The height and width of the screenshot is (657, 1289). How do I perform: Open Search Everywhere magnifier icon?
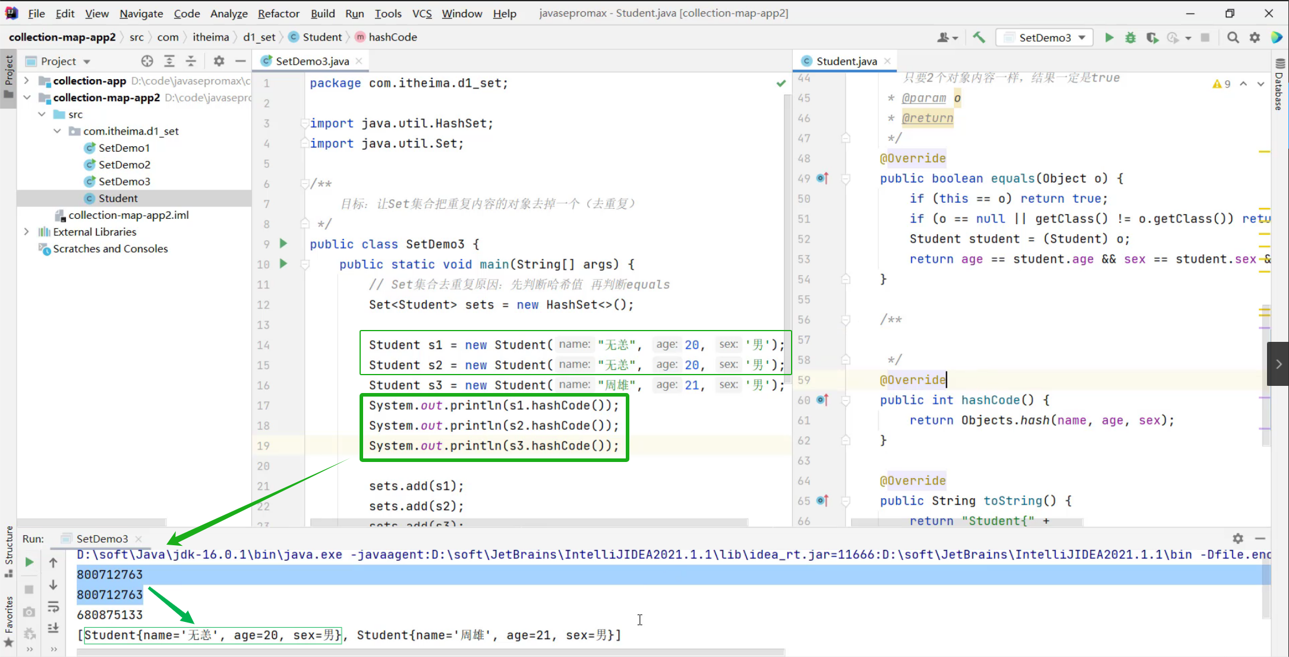1233,37
